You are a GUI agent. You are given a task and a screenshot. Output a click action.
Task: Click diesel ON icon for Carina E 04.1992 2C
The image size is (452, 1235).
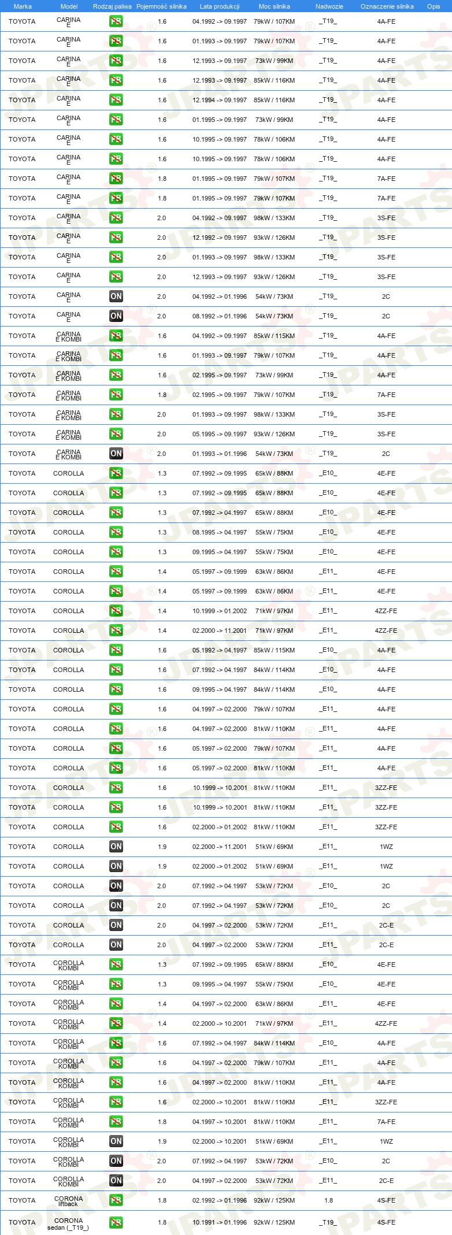point(116,296)
